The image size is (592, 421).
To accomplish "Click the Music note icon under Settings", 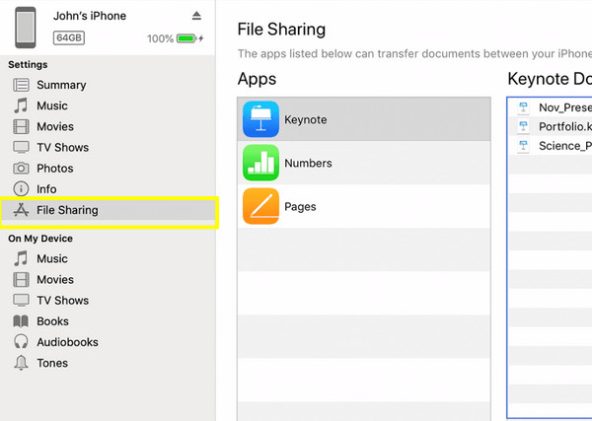I will pyautogui.click(x=21, y=105).
